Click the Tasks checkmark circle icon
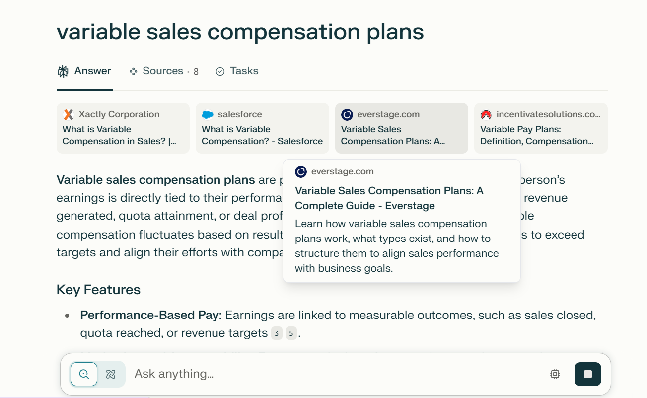647x398 pixels. tap(220, 72)
